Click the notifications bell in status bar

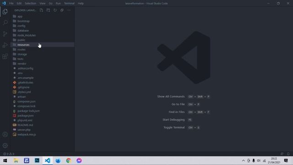tap(288, 154)
